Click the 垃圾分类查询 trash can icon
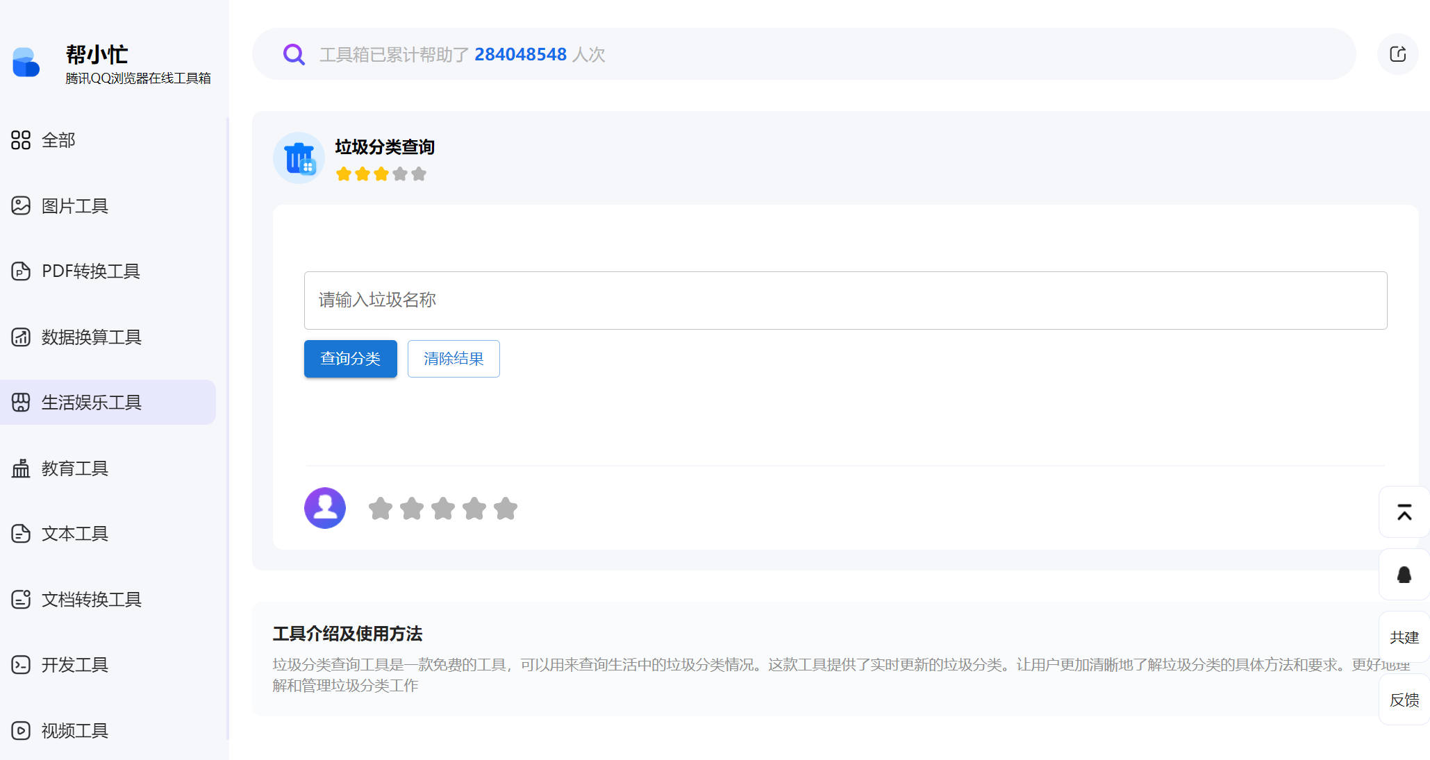Image resolution: width=1430 pixels, height=760 pixels. click(x=299, y=158)
